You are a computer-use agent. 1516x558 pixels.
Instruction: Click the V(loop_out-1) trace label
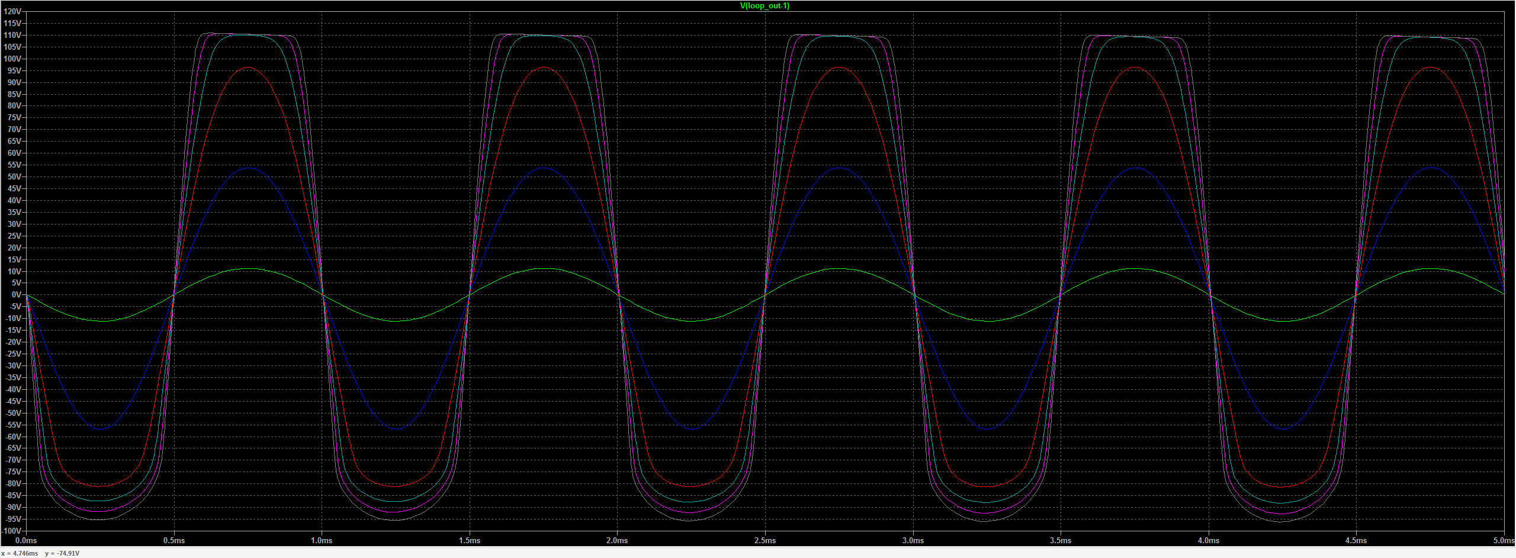[765, 6]
